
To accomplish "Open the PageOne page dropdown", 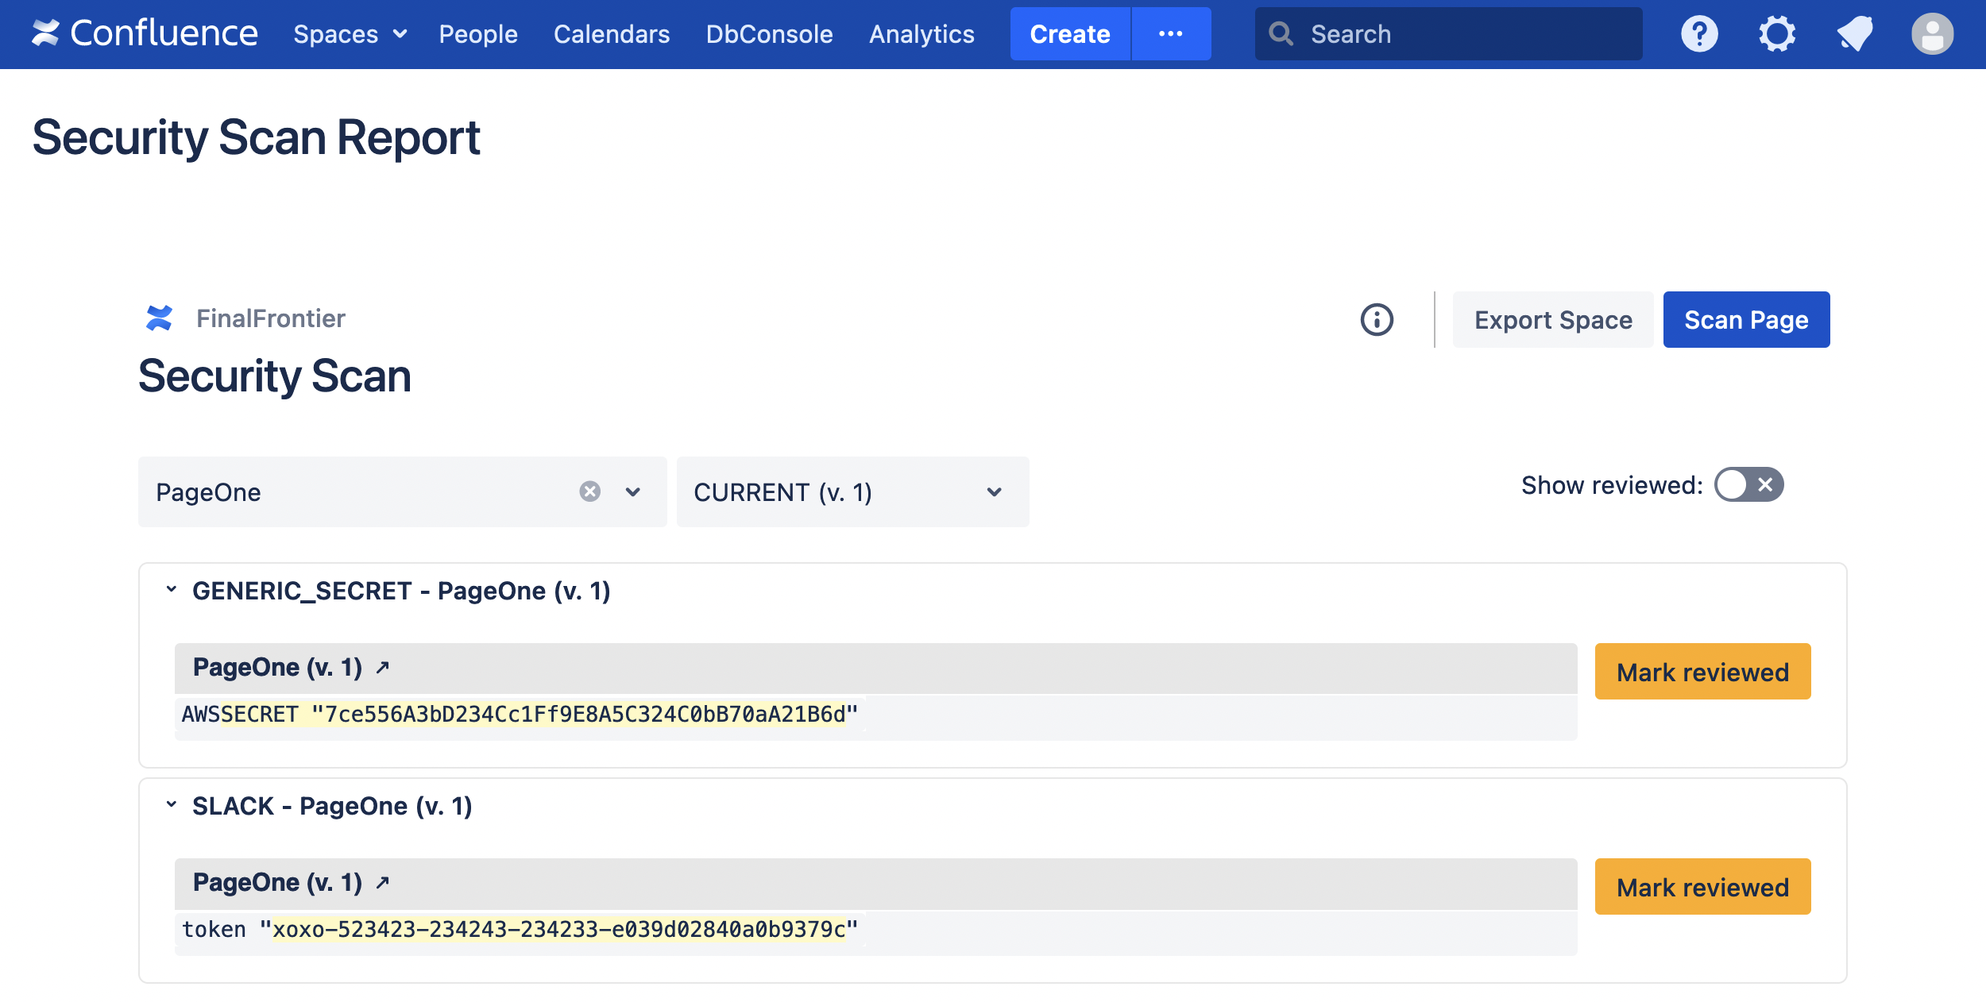I will (x=633, y=491).
